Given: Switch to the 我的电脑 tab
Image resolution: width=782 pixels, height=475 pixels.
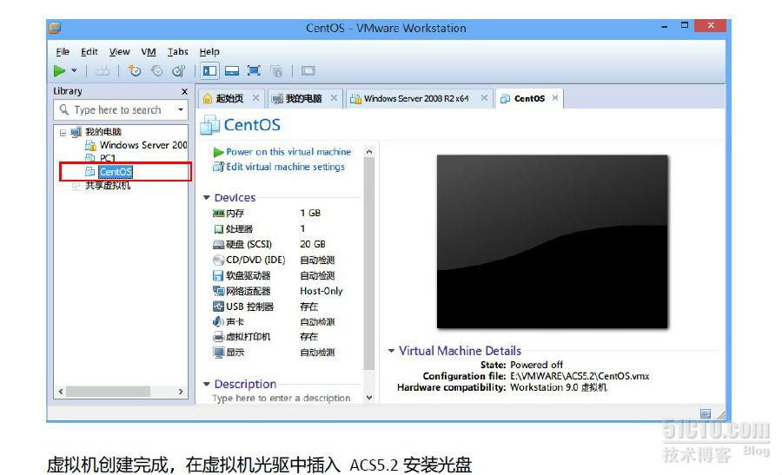Looking at the screenshot, I should (304, 98).
